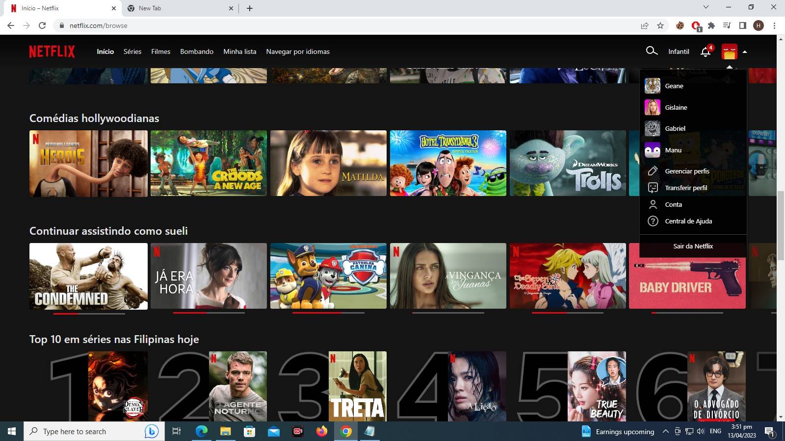This screenshot has height=441, width=785.
Task: Resume Baby Driver thumbnail
Action: click(687, 276)
